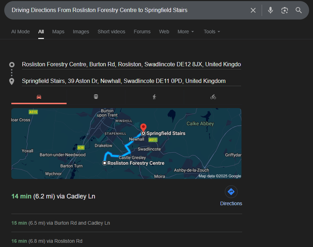Select the driving travel mode icon
Image resolution: width=313 pixels, height=247 pixels.
[x=39, y=96]
